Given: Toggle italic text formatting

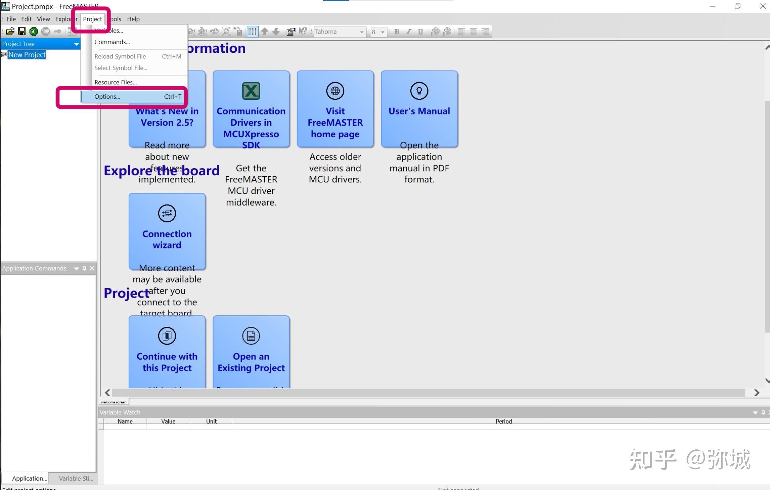Looking at the screenshot, I should pyautogui.click(x=409, y=31).
